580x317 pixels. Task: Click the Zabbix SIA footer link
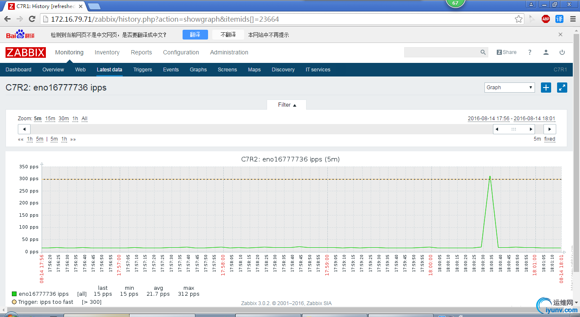point(318,303)
